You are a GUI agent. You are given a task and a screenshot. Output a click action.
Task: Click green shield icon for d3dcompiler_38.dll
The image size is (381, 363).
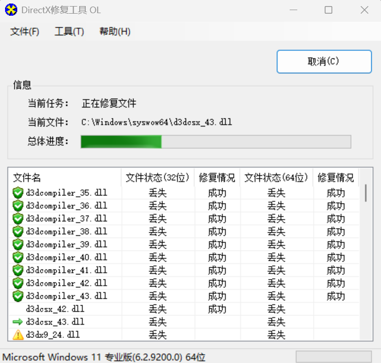tap(18, 231)
